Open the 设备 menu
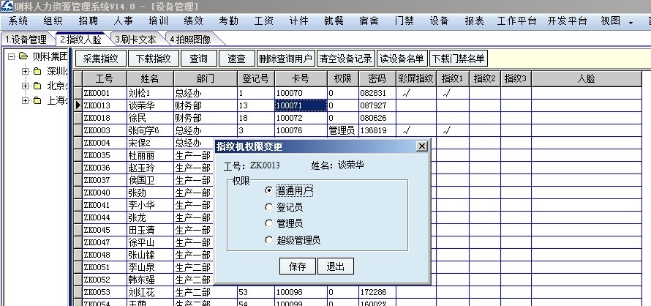Image resolution: width=651 pixels, height=306 pixels. [x=440, y=20]
